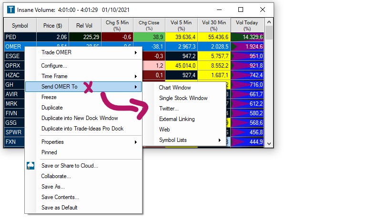Click Configure... in the context menu
This screenshot has height=220, width=378.
[54, 66]
